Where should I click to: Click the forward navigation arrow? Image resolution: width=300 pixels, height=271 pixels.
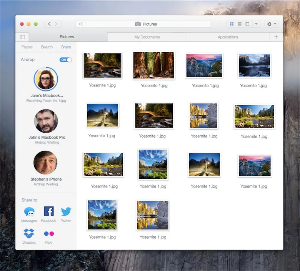tap(57, 24)
